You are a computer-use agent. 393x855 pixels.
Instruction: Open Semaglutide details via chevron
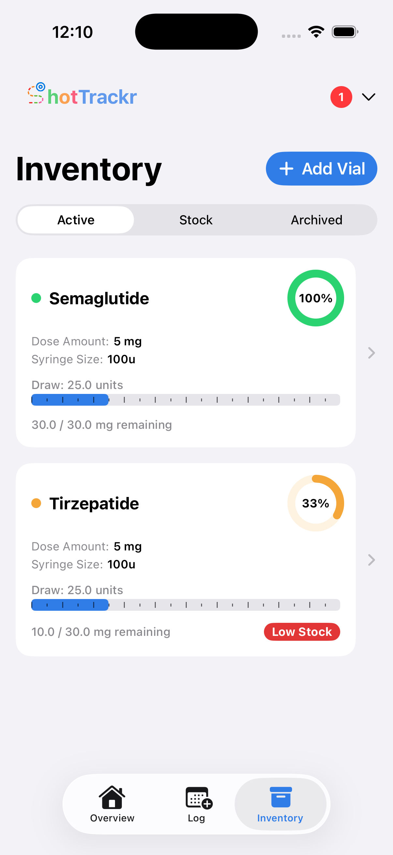371,353
